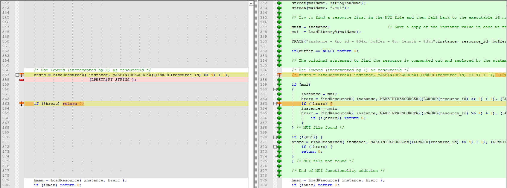Viewport: 507px width, 188px height.
Task: Collapse the code fold at right line 370
Action: click(275, 137)
